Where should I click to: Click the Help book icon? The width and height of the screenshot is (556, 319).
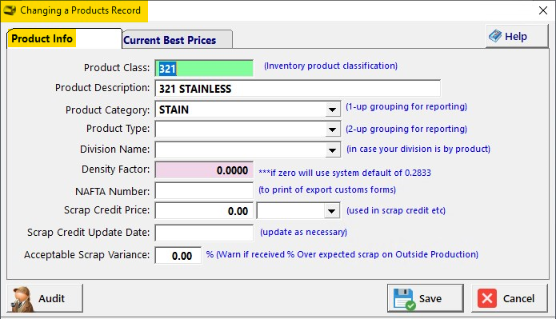pos(495,36)
